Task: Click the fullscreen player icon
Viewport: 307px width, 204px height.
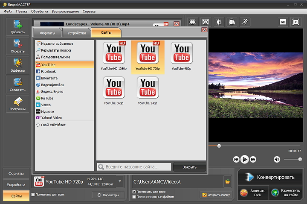Action: coord(296,22)
